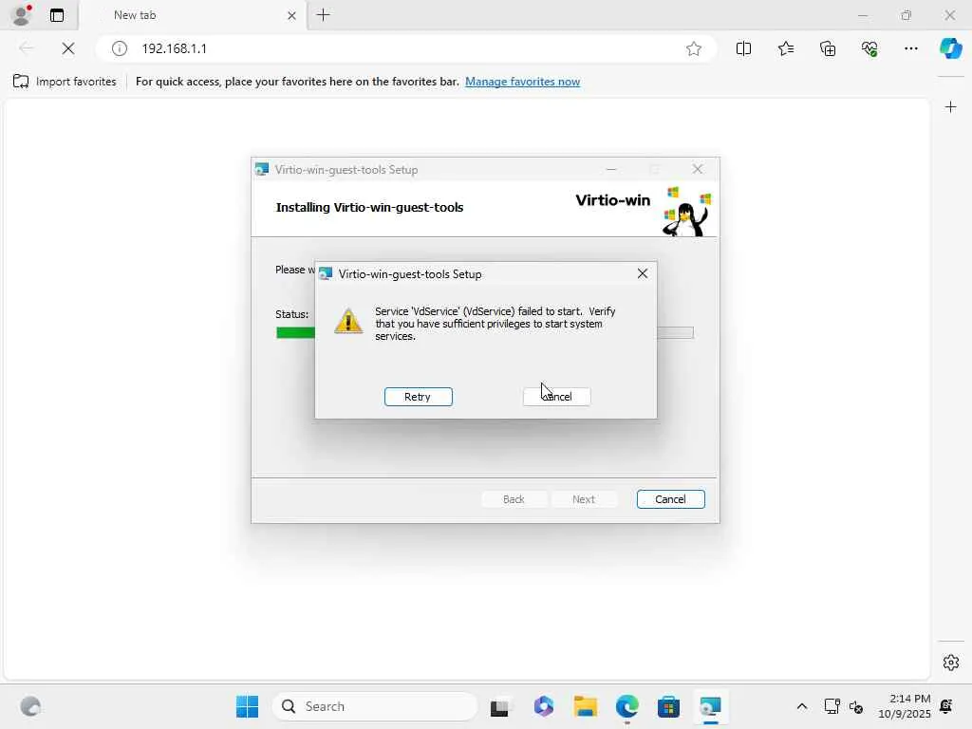Open the Edge profile menu
The image size is (972, 729).
click(22, 15)
